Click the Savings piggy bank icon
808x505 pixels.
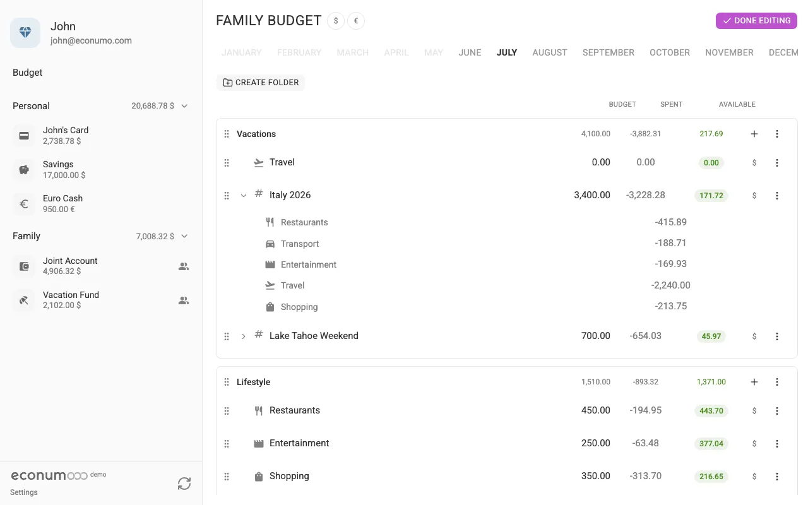(x=24, y=170)
